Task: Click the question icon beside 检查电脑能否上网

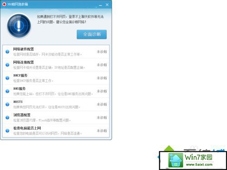Action: coord(7,131)
